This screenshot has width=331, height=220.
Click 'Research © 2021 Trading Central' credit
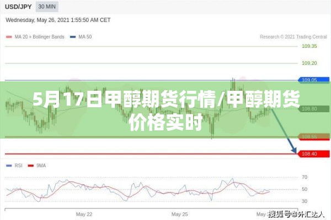293,37
